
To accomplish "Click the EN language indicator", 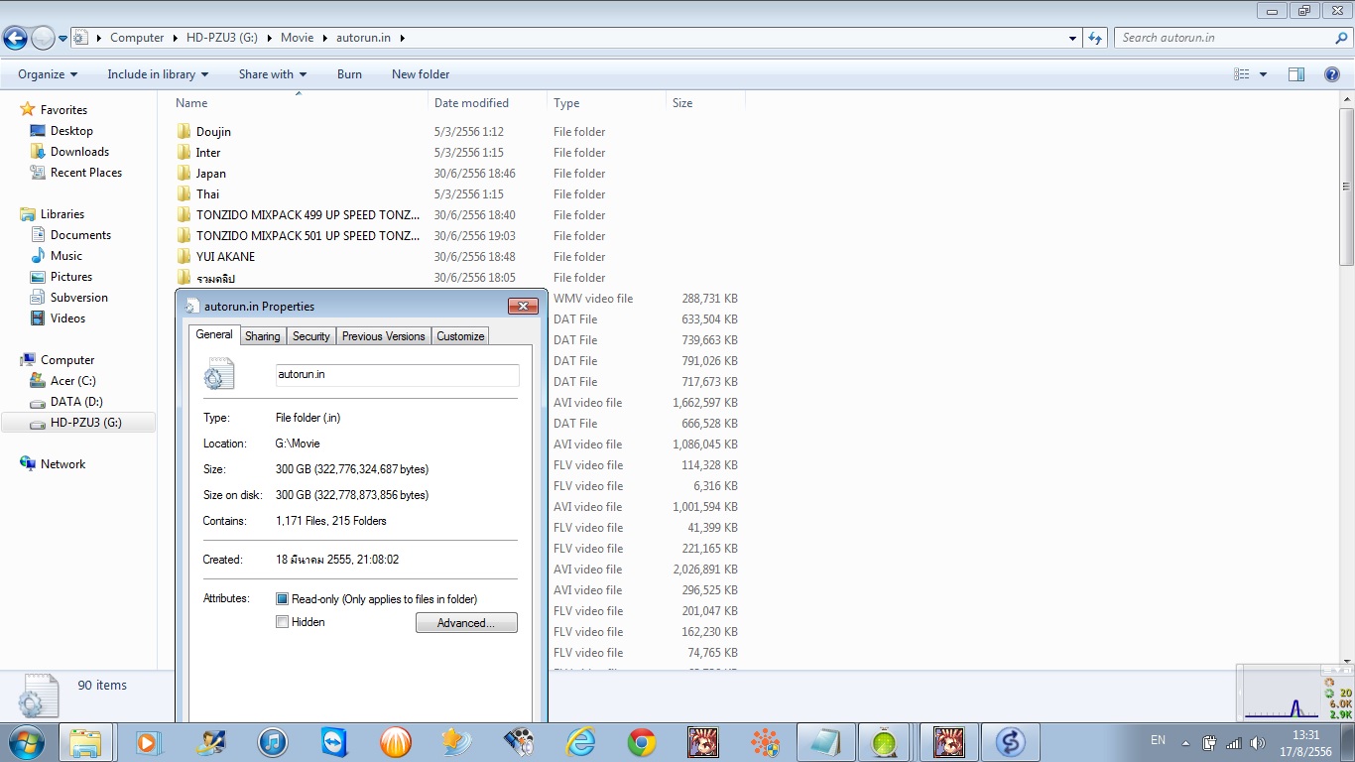I will (1158, 740).
